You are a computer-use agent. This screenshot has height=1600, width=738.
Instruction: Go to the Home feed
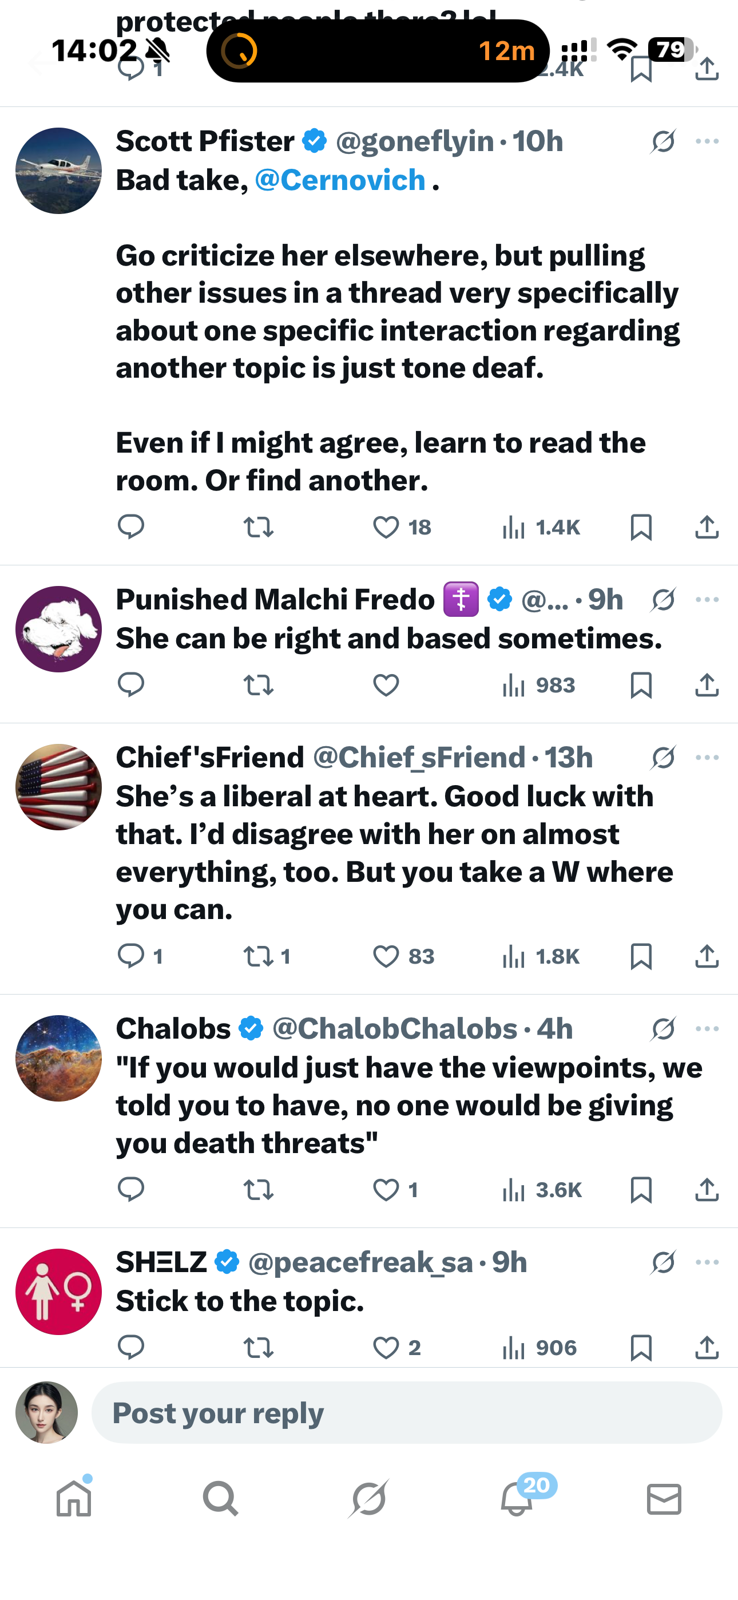pos(74,1499)
